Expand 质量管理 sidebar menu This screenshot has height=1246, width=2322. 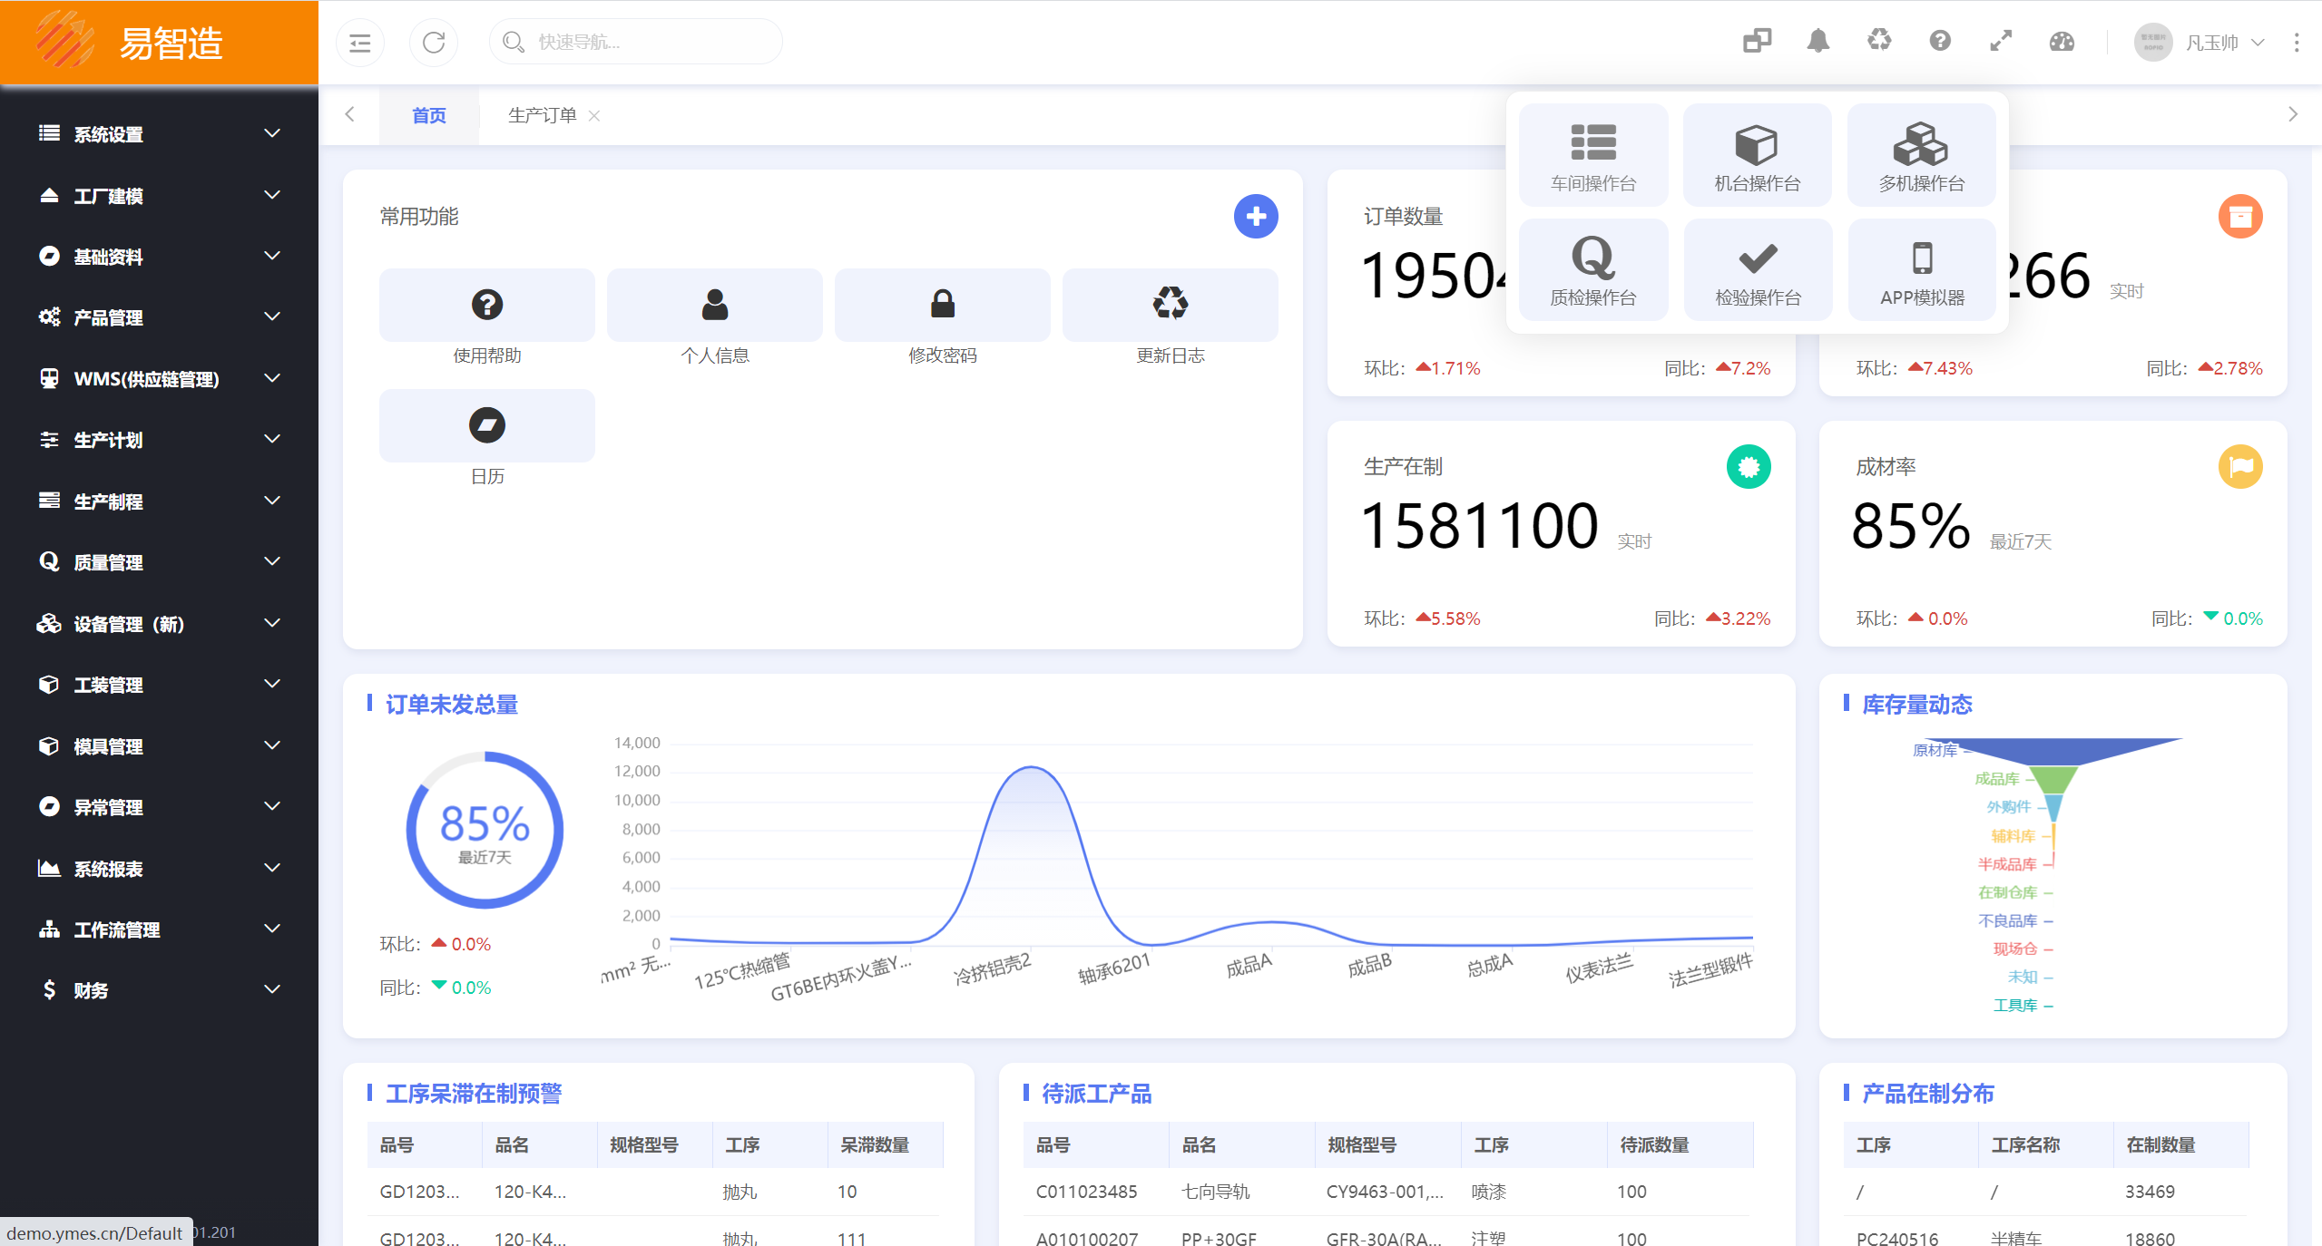pyautogui.click(x=159, y=562)
